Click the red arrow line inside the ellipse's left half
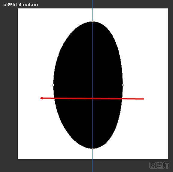The width and height of the screenshot is (173, 172). [73, 98]
